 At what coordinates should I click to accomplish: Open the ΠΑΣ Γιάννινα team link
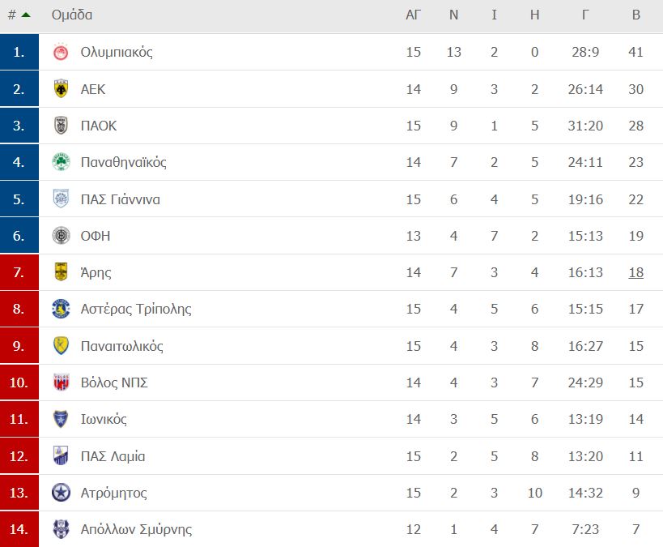click(x=121, y=199)
